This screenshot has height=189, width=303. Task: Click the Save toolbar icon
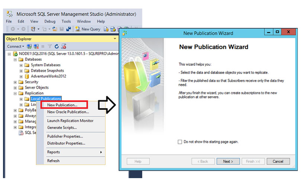pyautogui.click(x=62, y=29)
